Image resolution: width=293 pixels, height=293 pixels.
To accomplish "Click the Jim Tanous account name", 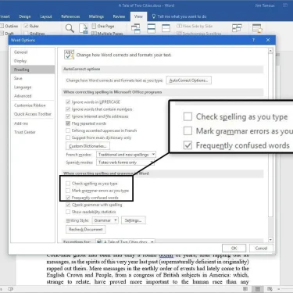I will point(265,5).
